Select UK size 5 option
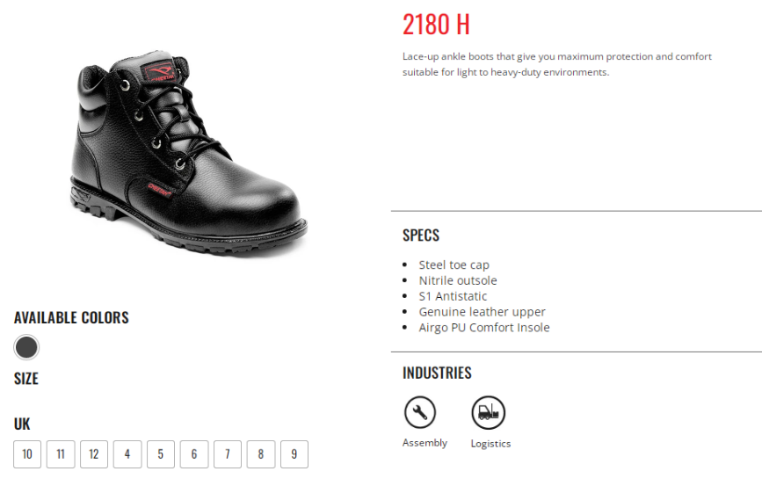Screen dimensions: 762x493 click(x=161, y=454)
